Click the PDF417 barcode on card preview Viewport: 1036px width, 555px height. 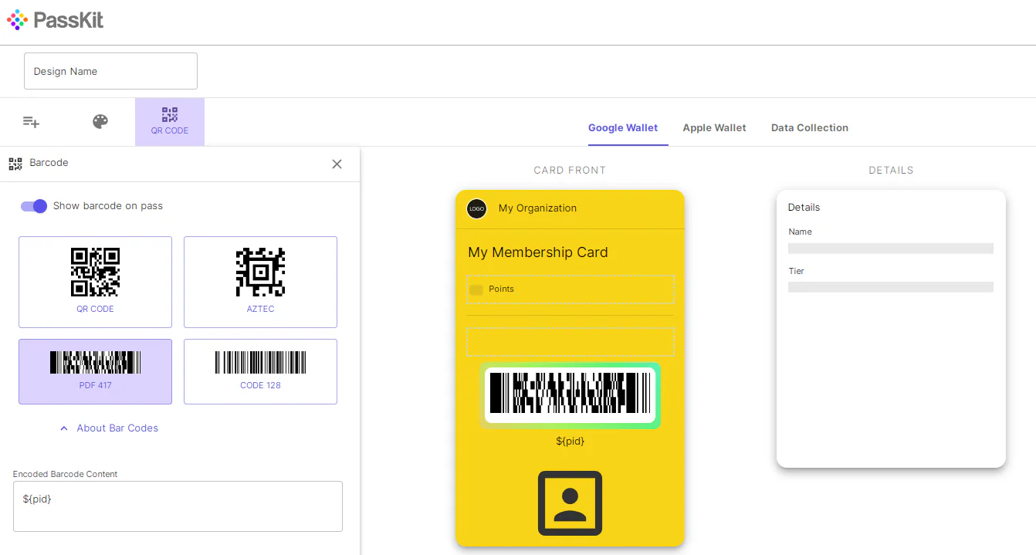(x=570, y=394)
